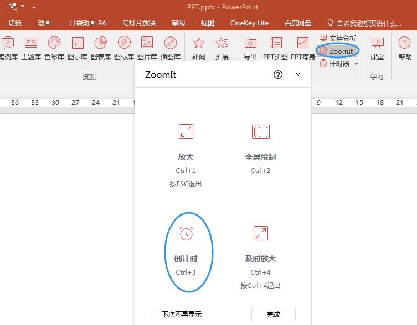The height and width of the screenshot is (325, 417).
Task: Click the ZoomIt dialog help icon
Action: tap(278, 75)
